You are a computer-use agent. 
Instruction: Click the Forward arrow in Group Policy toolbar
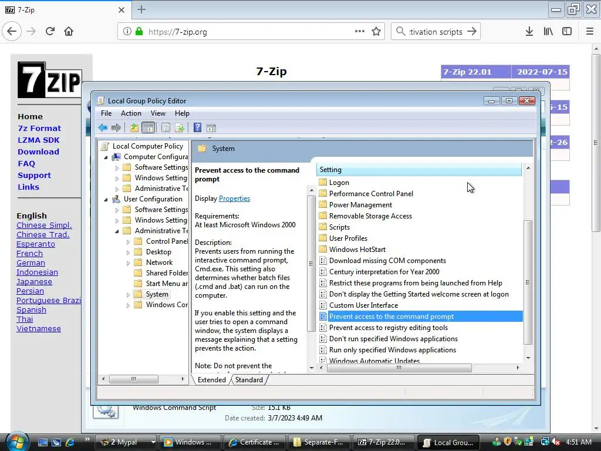click(116, 127)
